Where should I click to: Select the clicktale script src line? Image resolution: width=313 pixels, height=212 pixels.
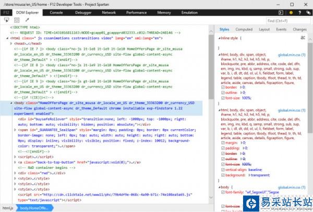coord(105,197)
